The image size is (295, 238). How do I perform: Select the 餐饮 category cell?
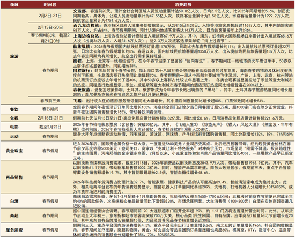coord(14,109)
